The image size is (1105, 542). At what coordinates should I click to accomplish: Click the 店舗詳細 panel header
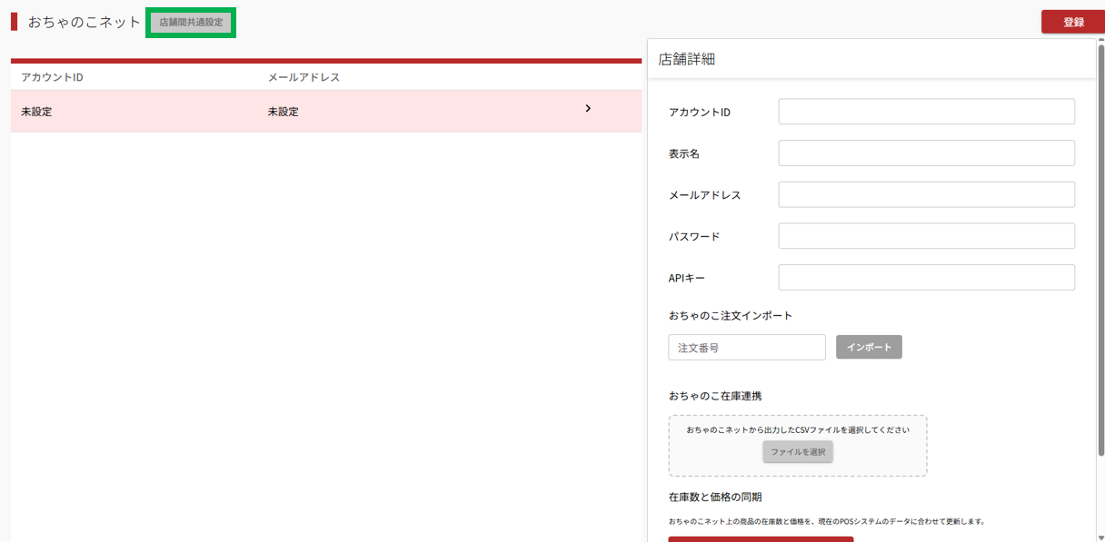click(x=687, y=59)
